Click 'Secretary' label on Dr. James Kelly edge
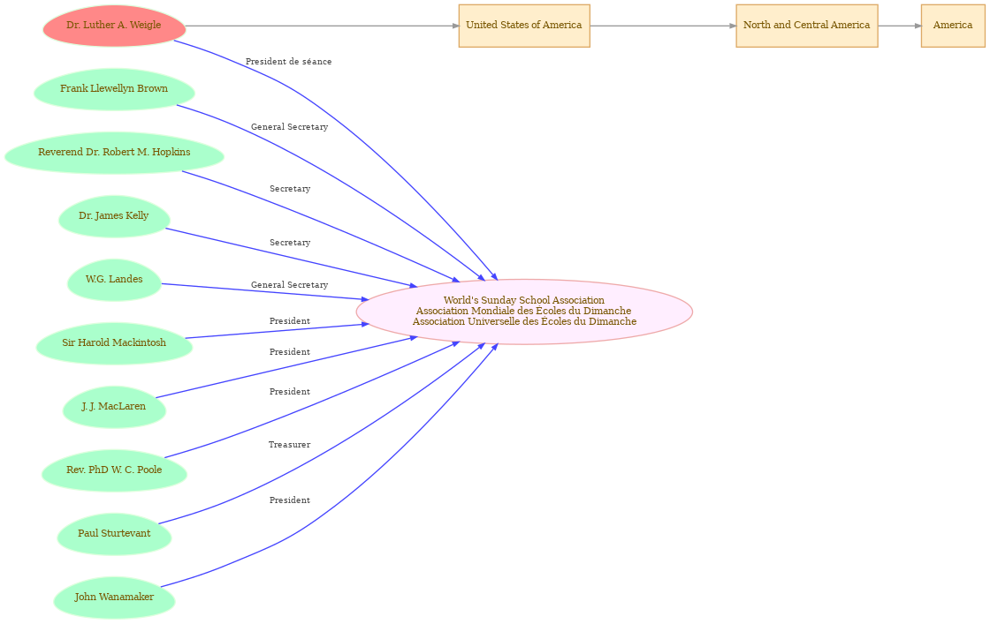The image size is (990, 624). click(290, 243)
